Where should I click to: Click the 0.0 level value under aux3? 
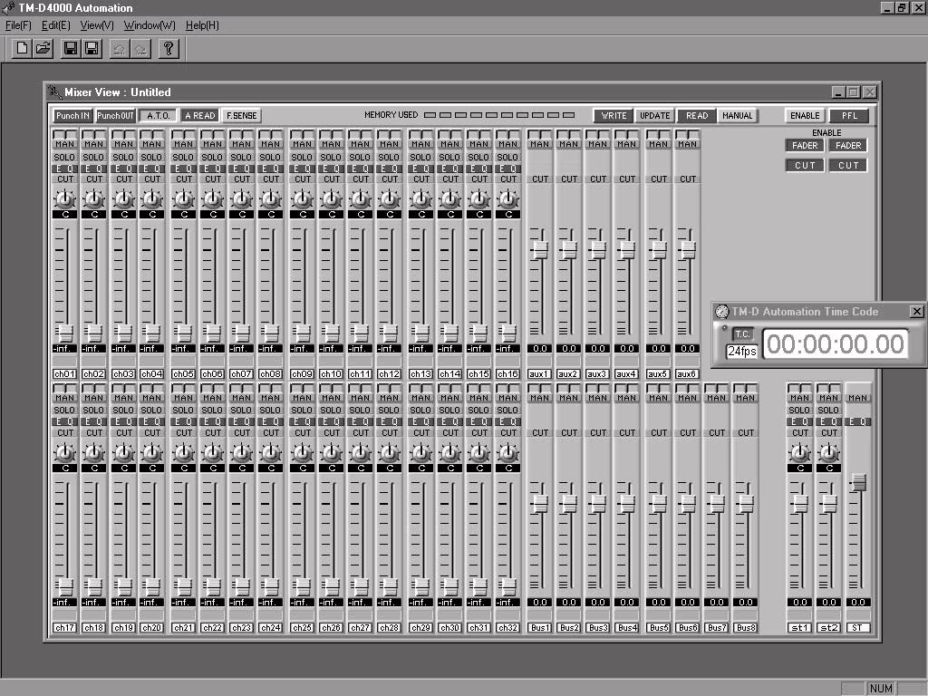pos(598,349)
